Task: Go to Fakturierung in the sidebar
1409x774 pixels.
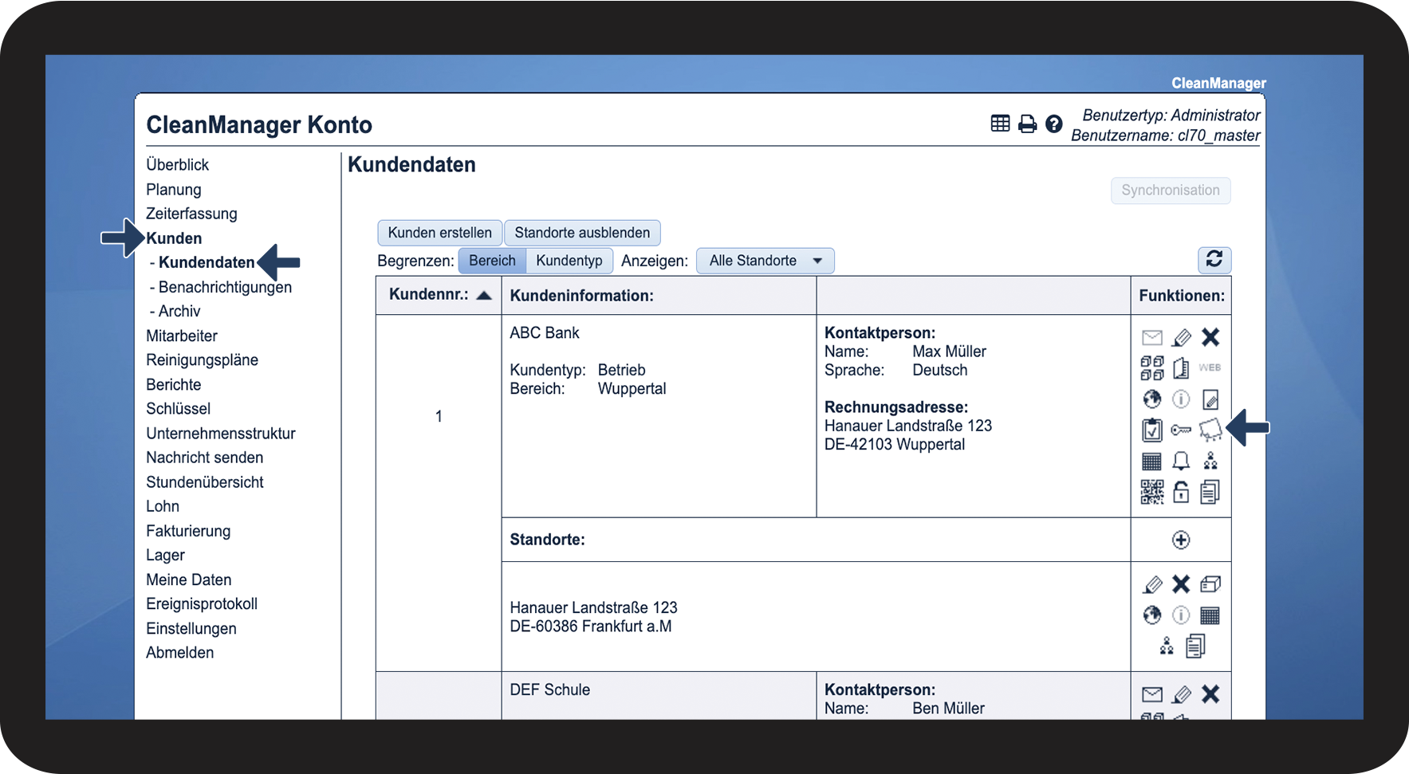Action: (188, 531)
